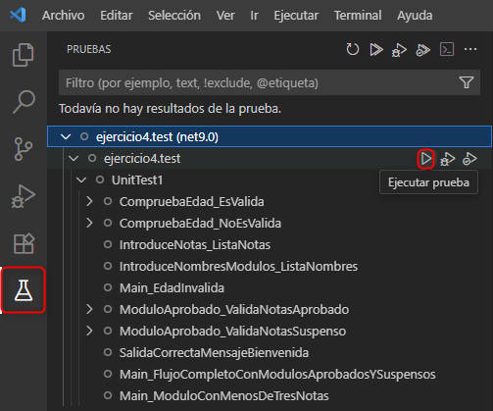Click status circle of SalidaCorrectaMensajeBienvenida

click(108, 352)
